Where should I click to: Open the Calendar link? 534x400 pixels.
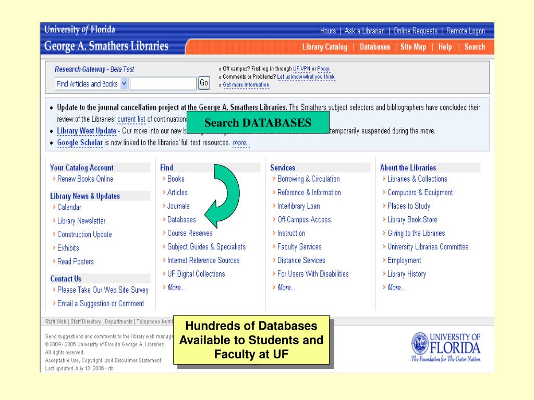pyautogui.click(x=69, y=207)
